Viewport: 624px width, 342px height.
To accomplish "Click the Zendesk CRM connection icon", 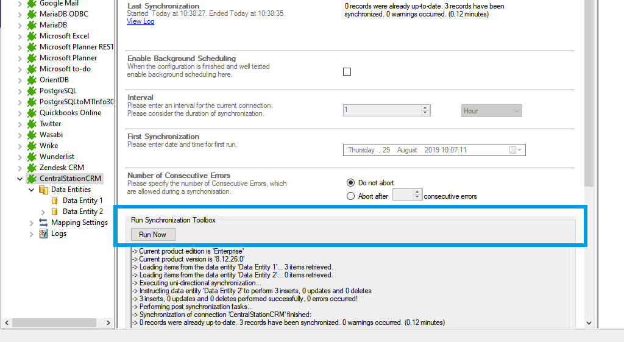I will 32,168.
